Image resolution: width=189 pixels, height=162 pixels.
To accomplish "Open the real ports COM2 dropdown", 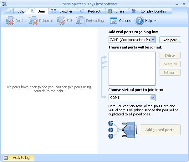I will (153, 40).
